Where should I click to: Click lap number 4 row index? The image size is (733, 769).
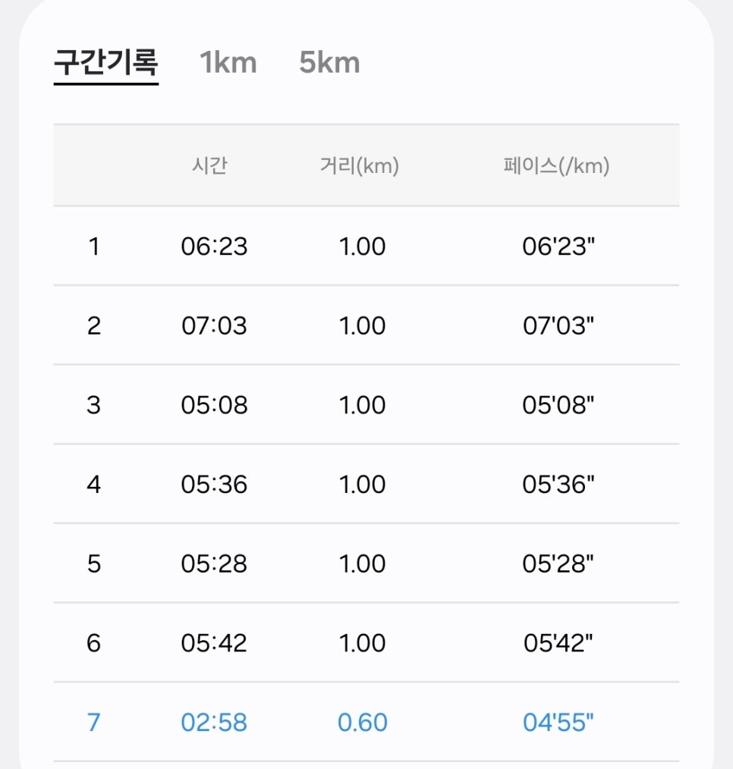pos(93,485)
